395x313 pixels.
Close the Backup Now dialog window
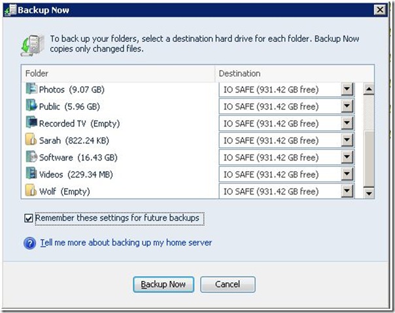[379, 10]
